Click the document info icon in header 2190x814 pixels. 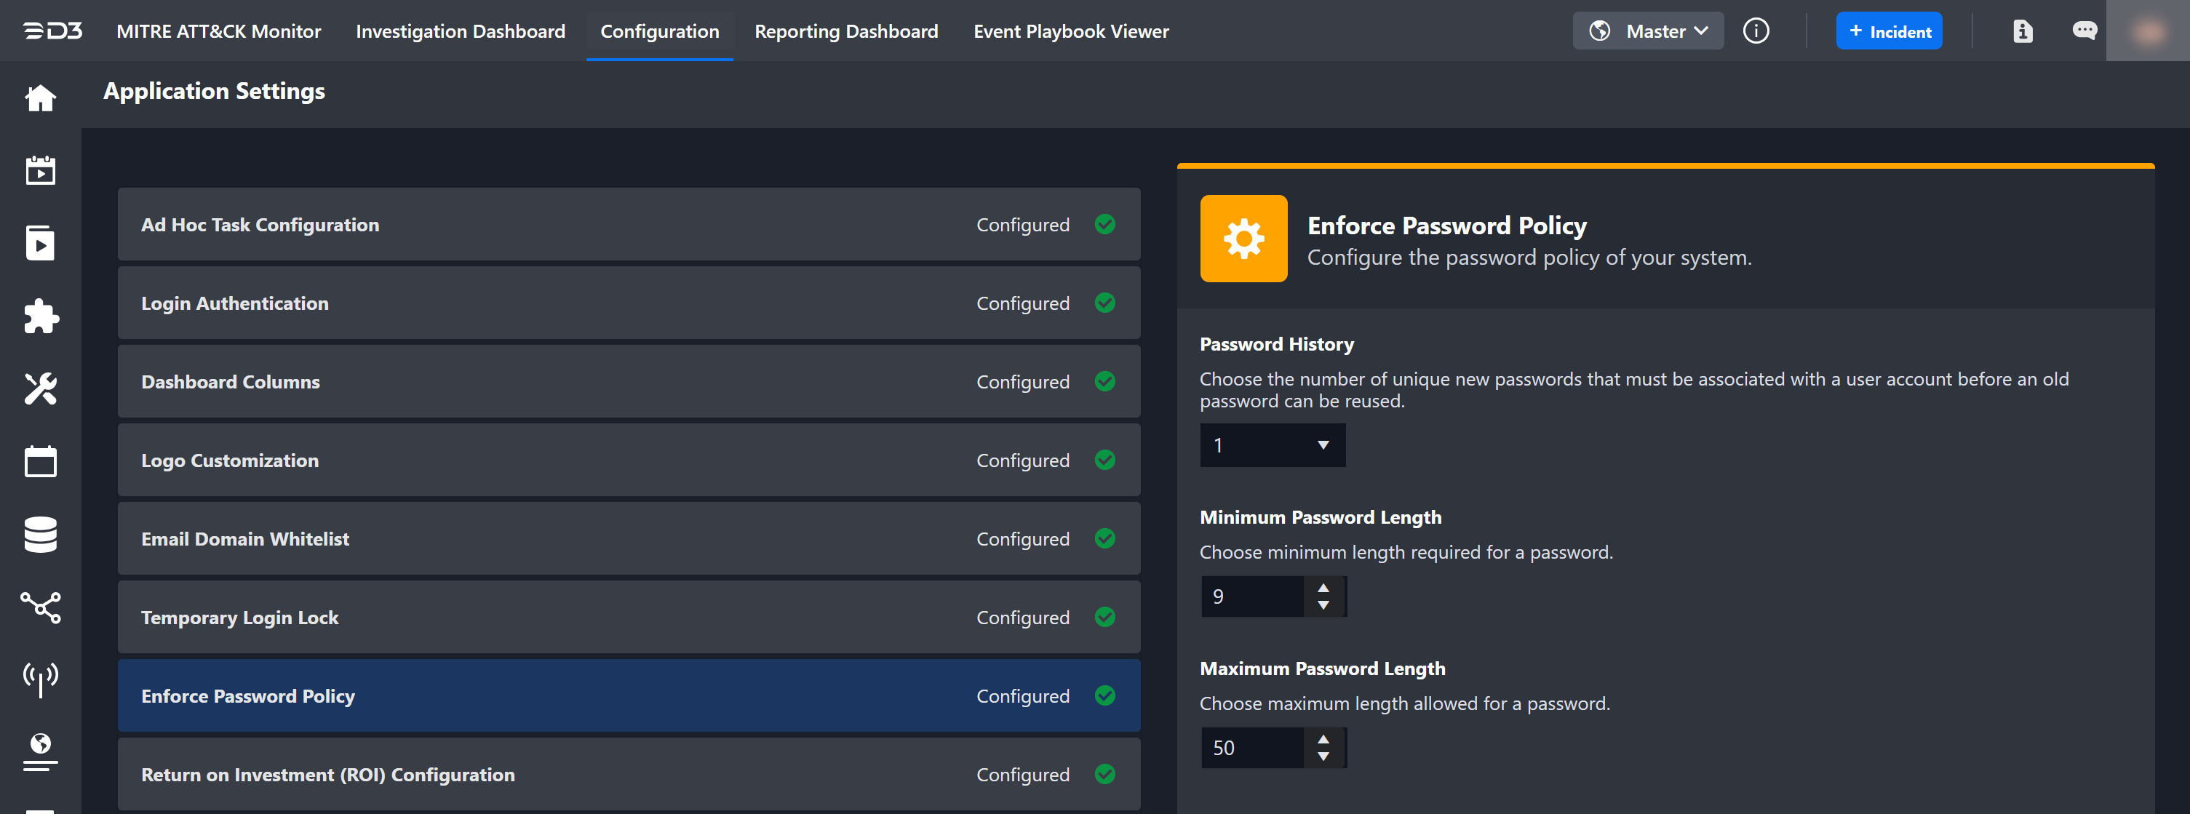tap(2023, 31)
